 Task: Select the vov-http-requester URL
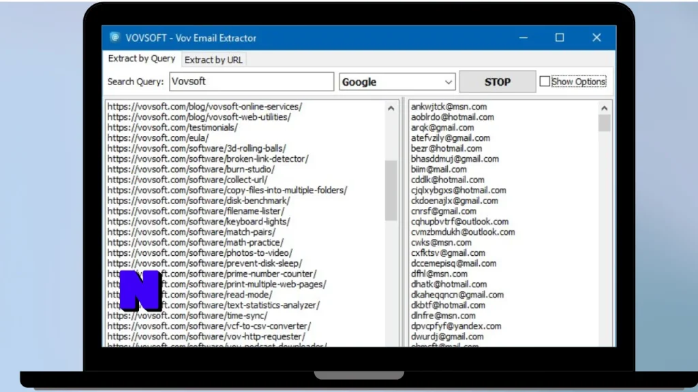click(207, 336)
